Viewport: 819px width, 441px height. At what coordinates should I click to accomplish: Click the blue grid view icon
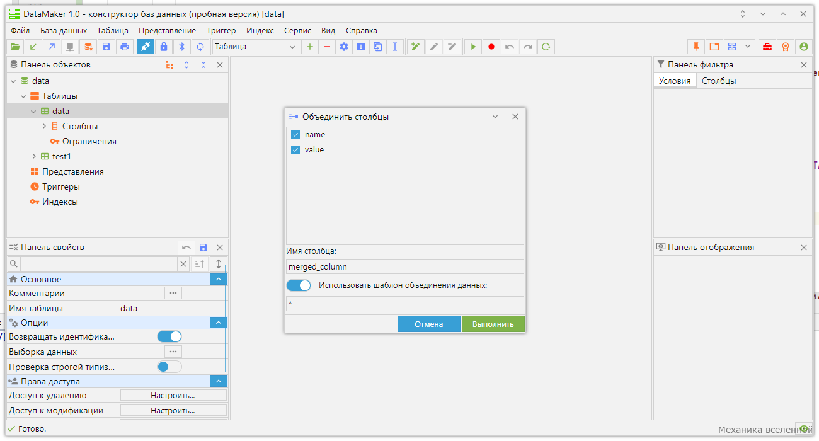731,47
